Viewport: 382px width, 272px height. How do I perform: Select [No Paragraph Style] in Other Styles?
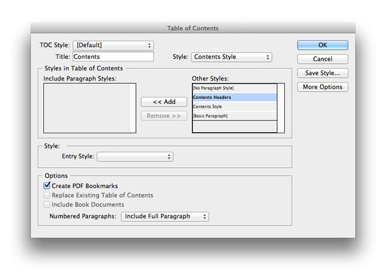coord(235,88)
